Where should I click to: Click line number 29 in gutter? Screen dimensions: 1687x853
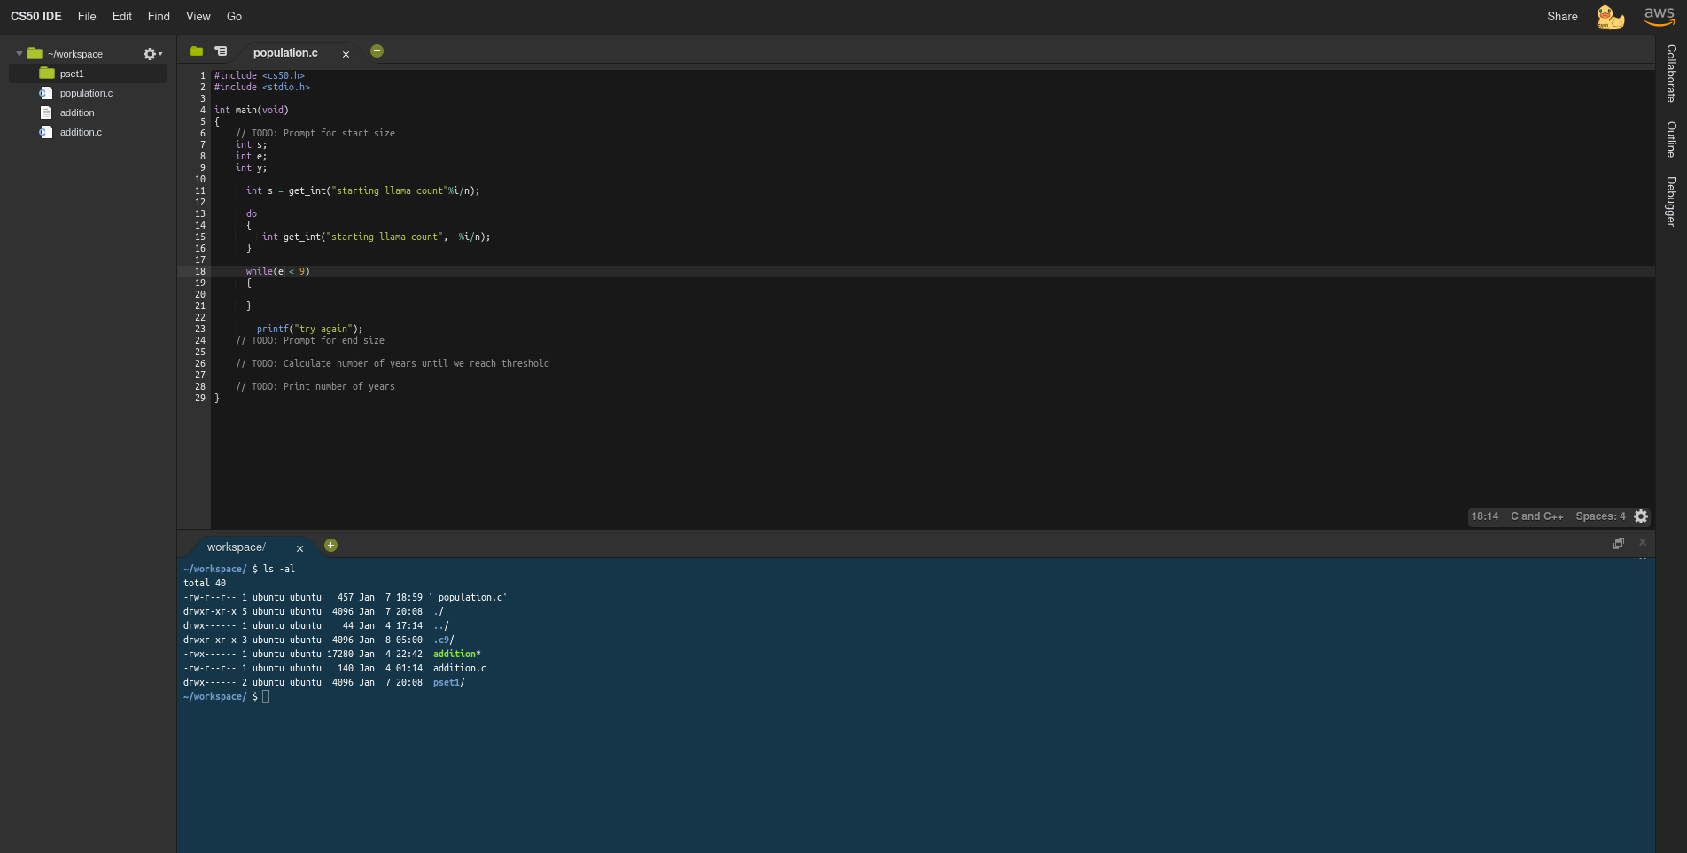tap(200, 399)
